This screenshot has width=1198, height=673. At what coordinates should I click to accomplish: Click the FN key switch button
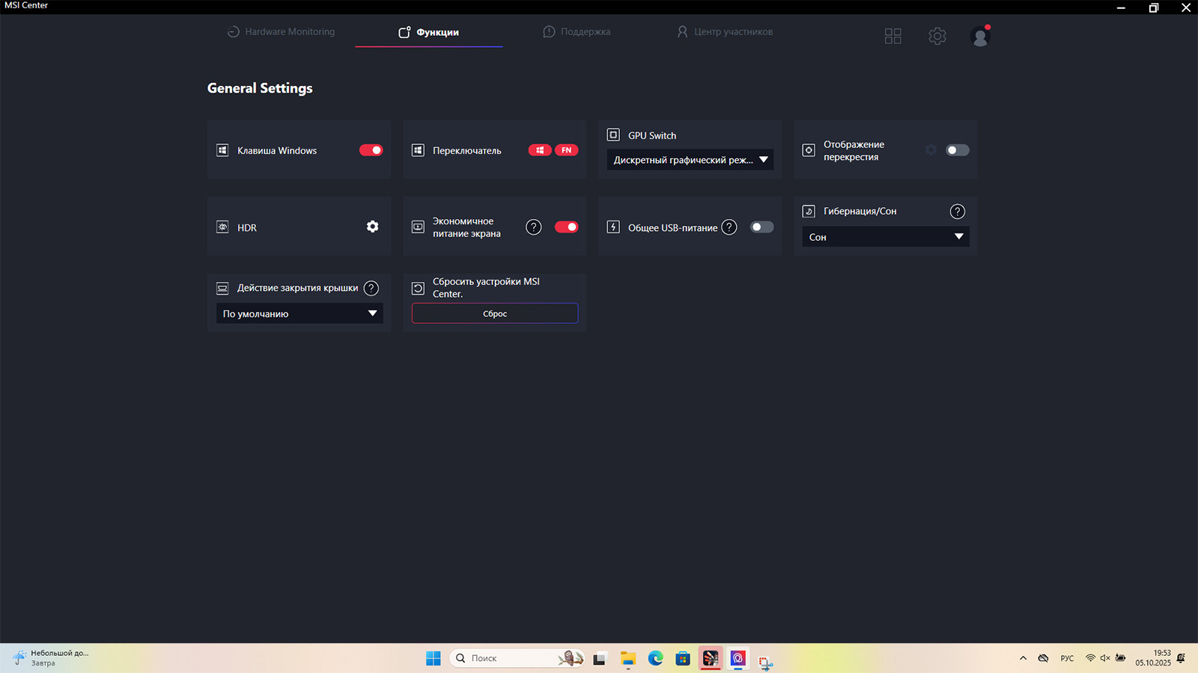(x=567, y=150)
